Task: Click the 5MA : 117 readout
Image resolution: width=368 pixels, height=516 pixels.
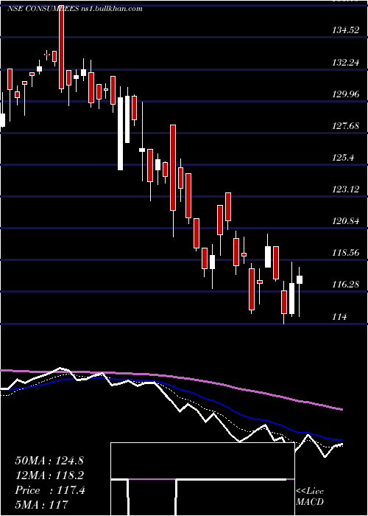Action: (x=41, y=504)
